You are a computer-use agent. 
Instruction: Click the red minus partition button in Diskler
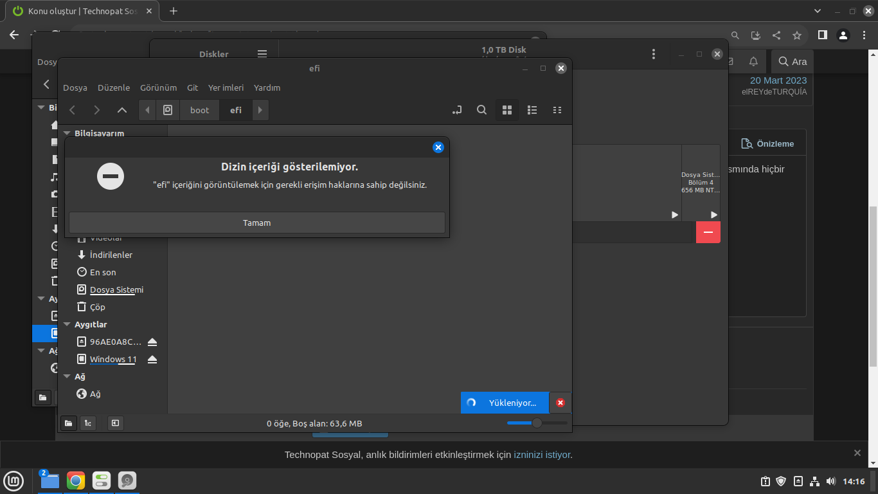708,232
